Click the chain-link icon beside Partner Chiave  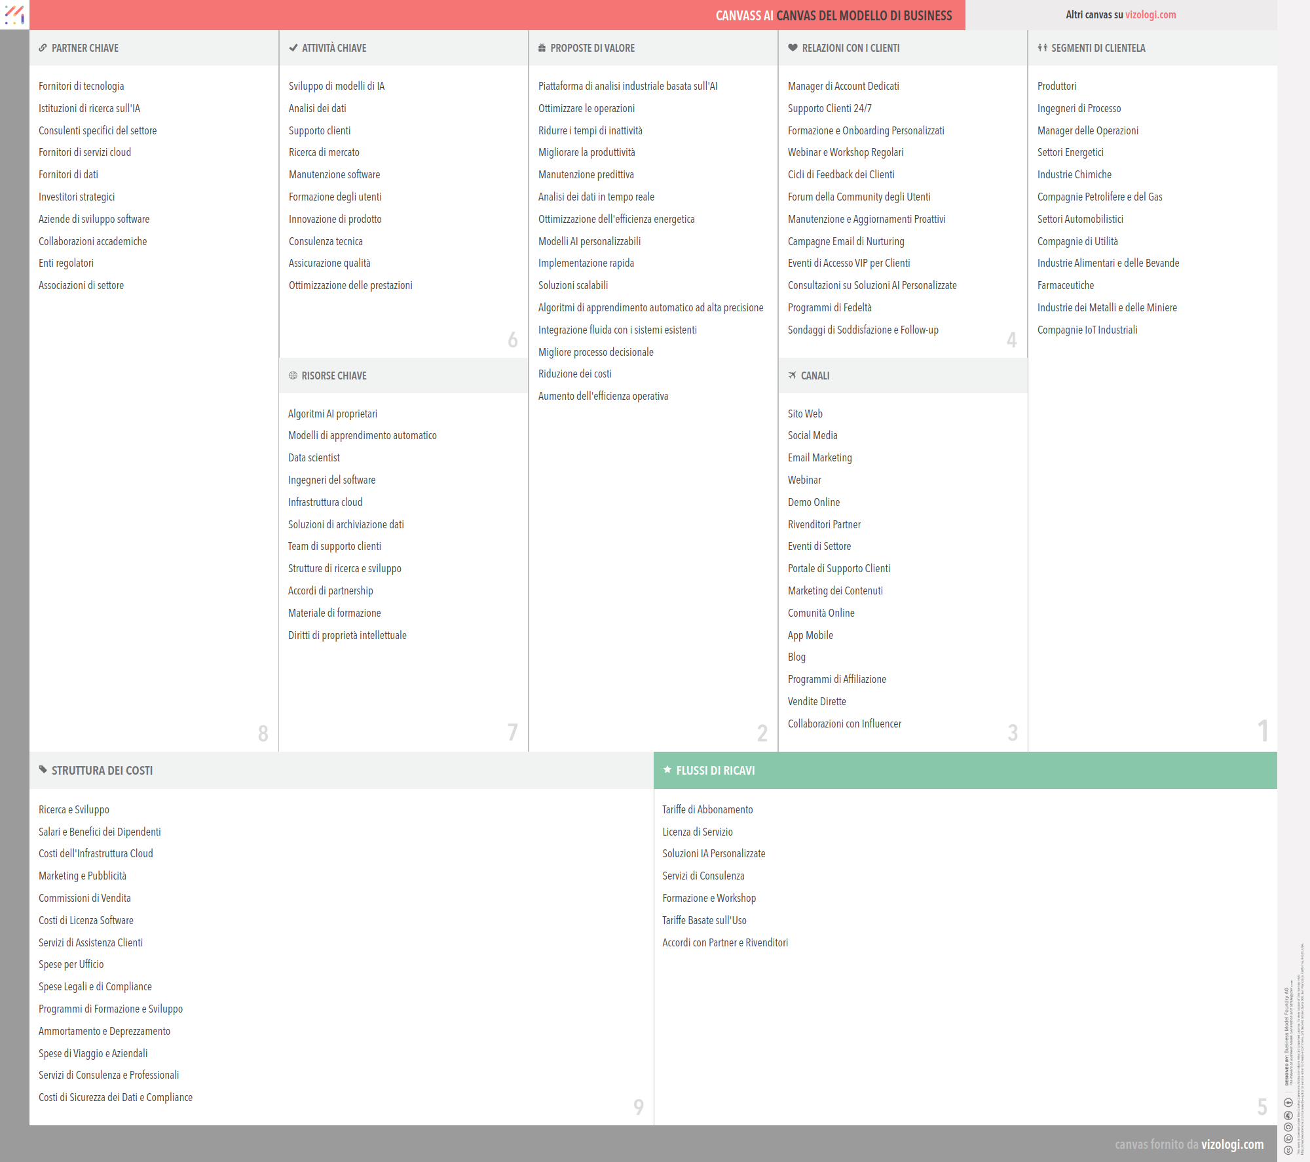43,48
